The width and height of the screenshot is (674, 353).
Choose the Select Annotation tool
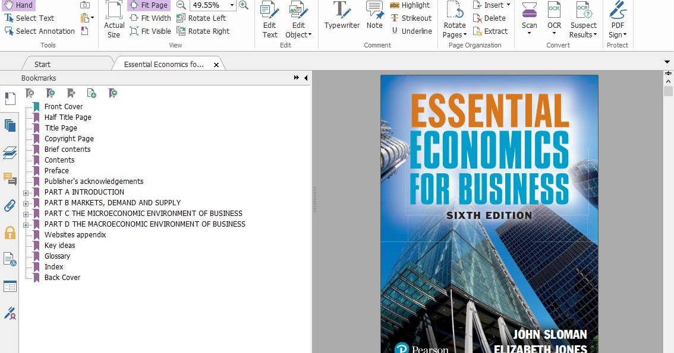pos(40,31)
